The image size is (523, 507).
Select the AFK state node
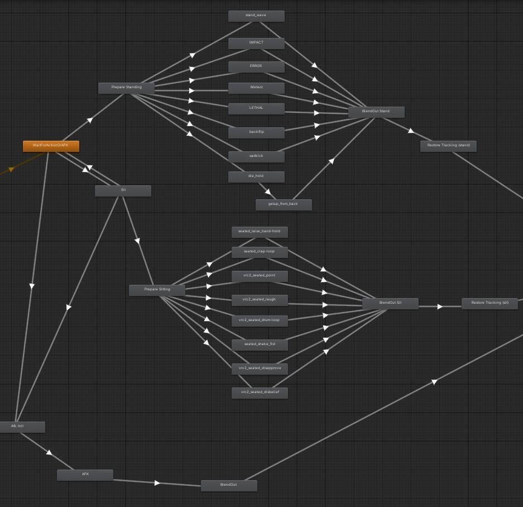click(85, 474)
